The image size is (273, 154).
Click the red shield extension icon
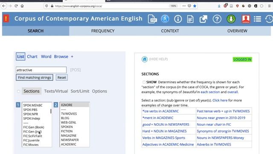tap(237, 6)
